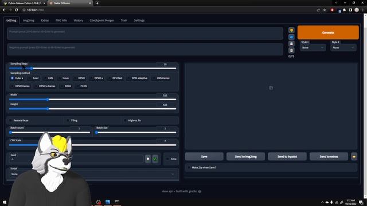Select the Euler a sampling method
Screen dimensions: 367x206
tap(17, 78)
